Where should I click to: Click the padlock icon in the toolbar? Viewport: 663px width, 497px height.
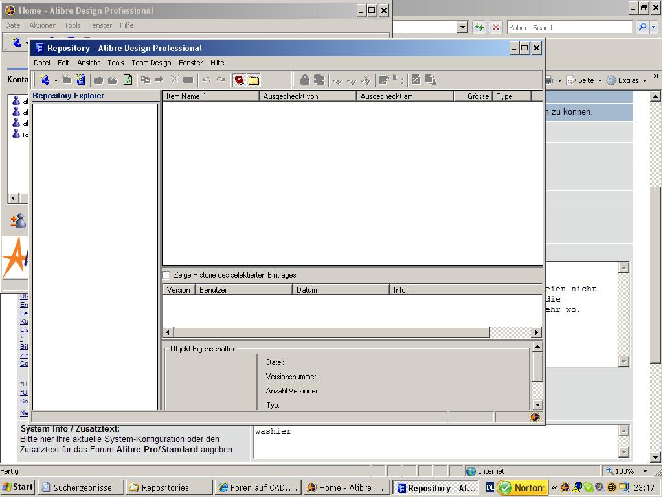coord(305,80)
